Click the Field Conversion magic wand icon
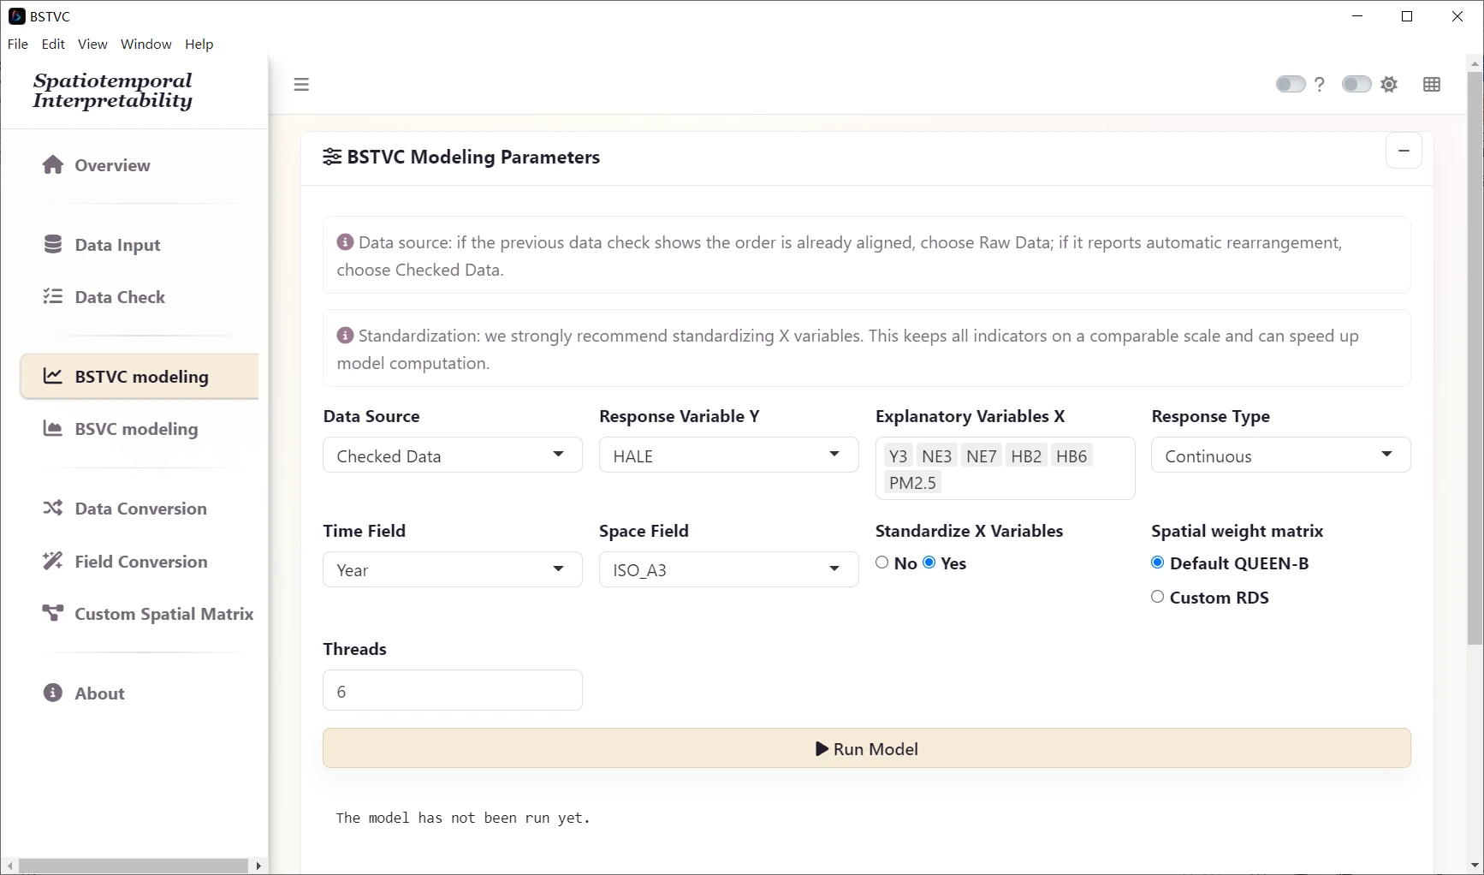 pos(53,561)
